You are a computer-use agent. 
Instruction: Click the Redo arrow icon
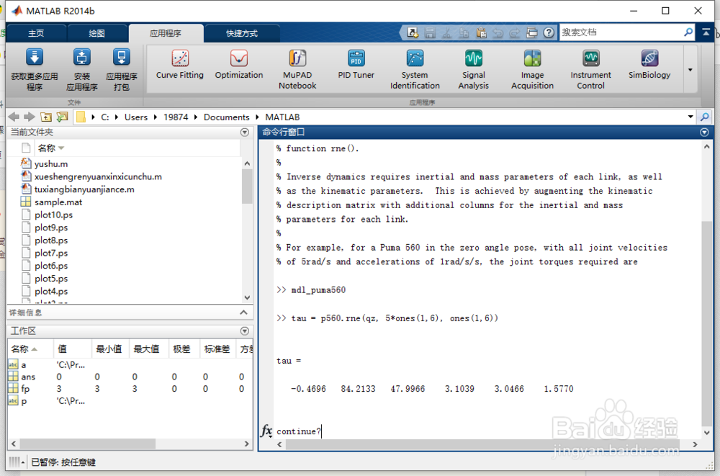(515, 32)
